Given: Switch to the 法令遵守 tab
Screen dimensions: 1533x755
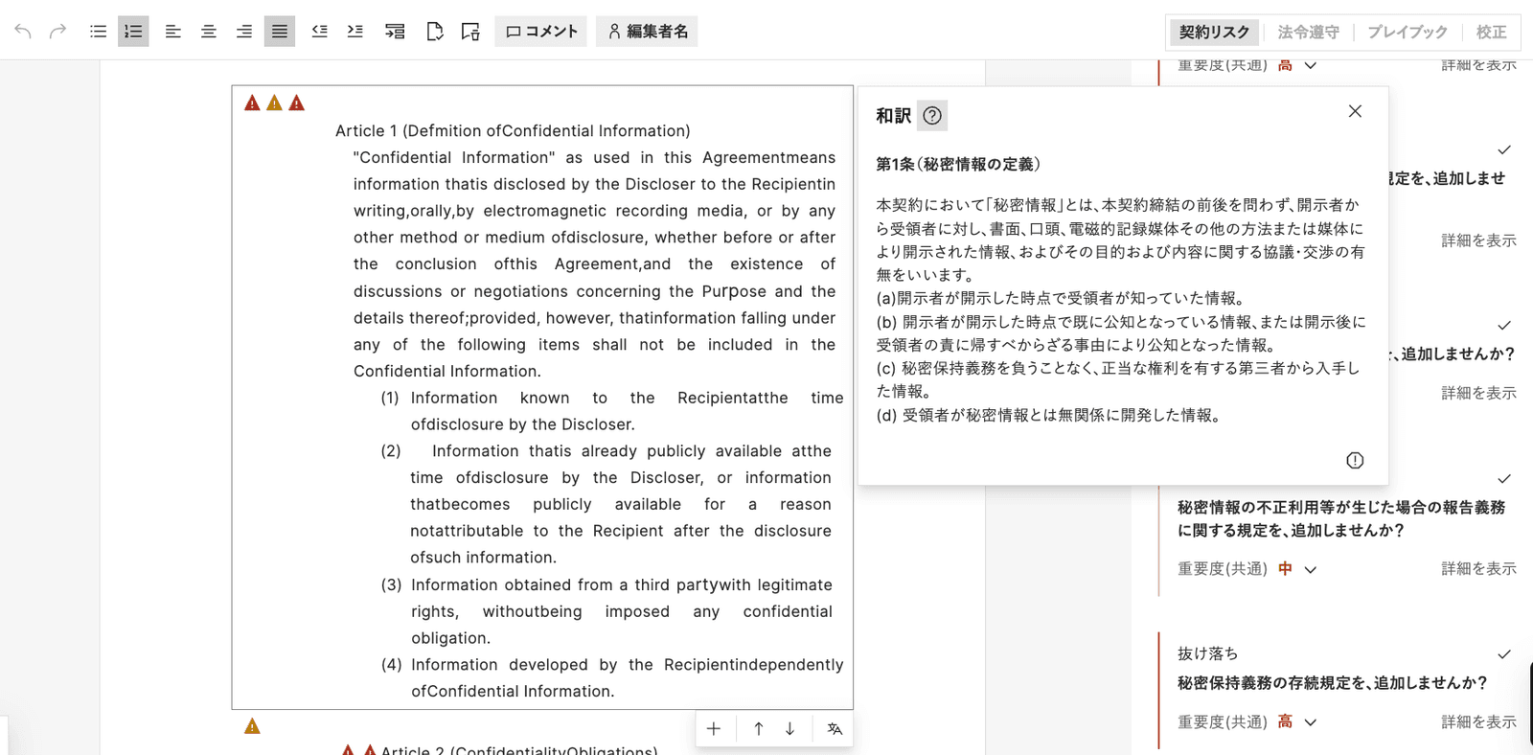Looking at the screenshot, I should (1308, 32).
